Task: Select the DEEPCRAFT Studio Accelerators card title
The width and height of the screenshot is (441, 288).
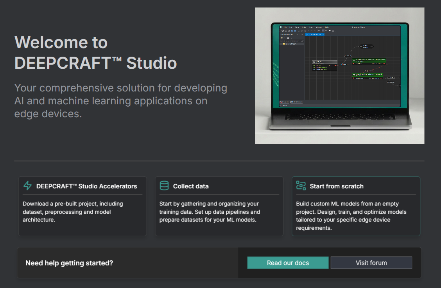Action: (x=86, y=186)
